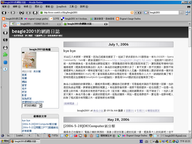
Task: Follow the beagle2001.blog72.fc2.com link
Action: 132,60
